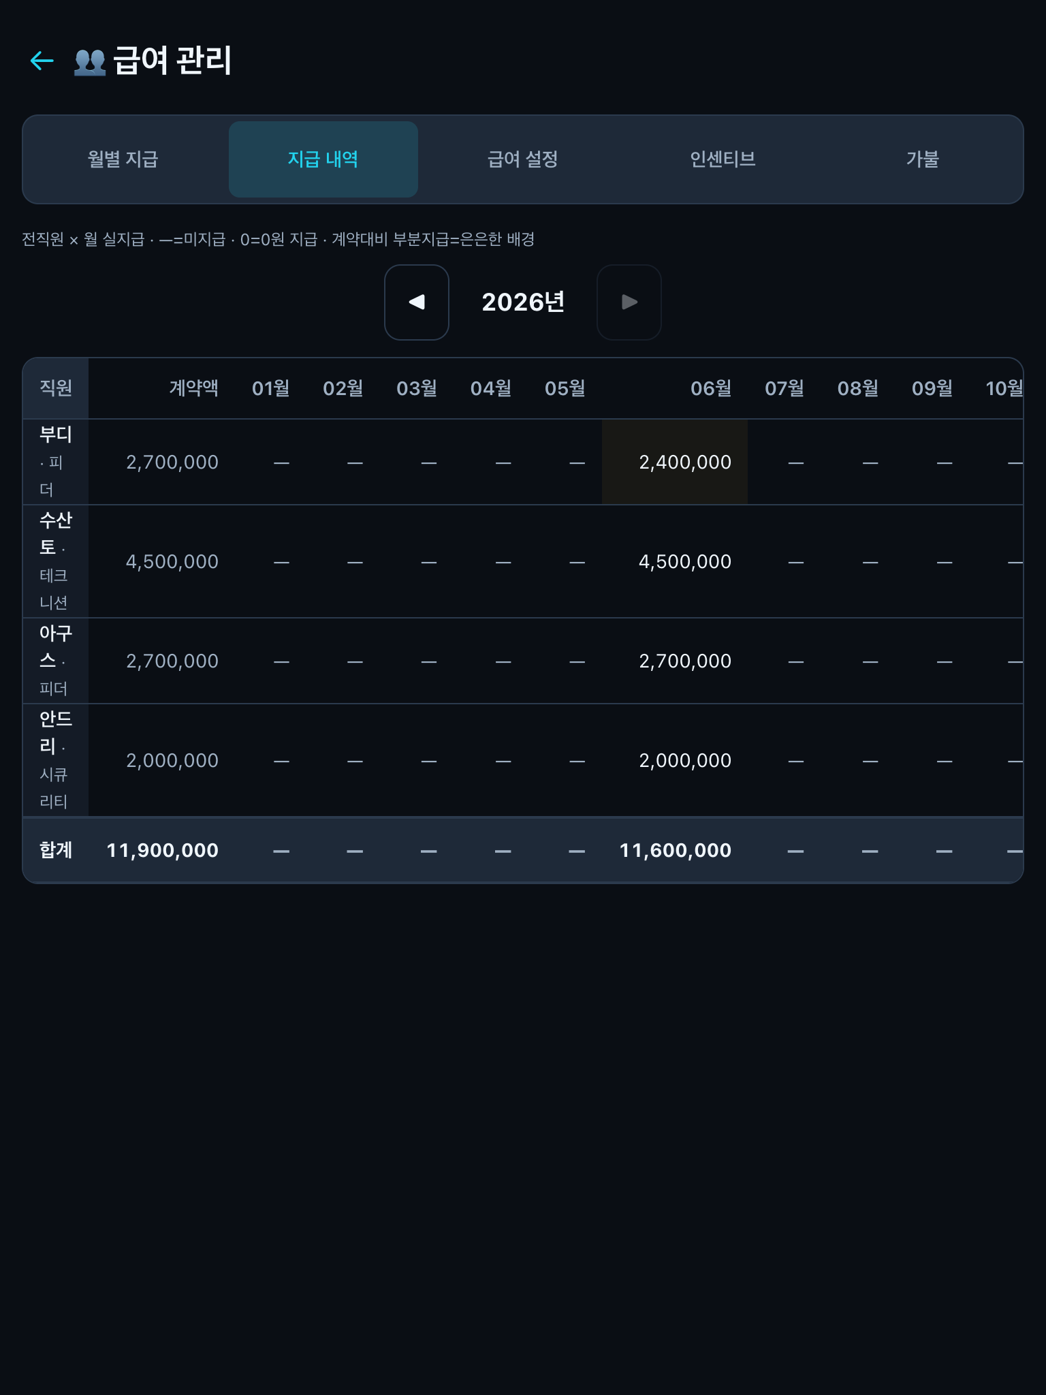Switch to the 가불 tab
Screen dimensions: 1046x1395
[923, 159]
